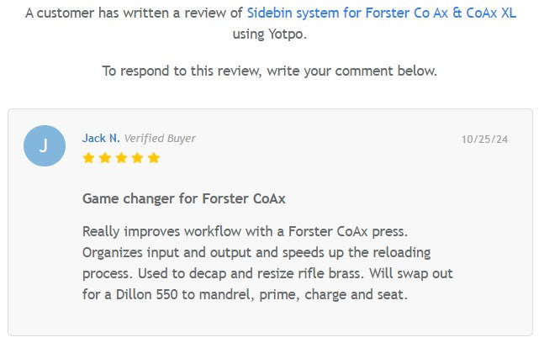Screen dimensions: 544x348
Task: Click the review date 10/25/24
Action: click(x=484, y=140)
